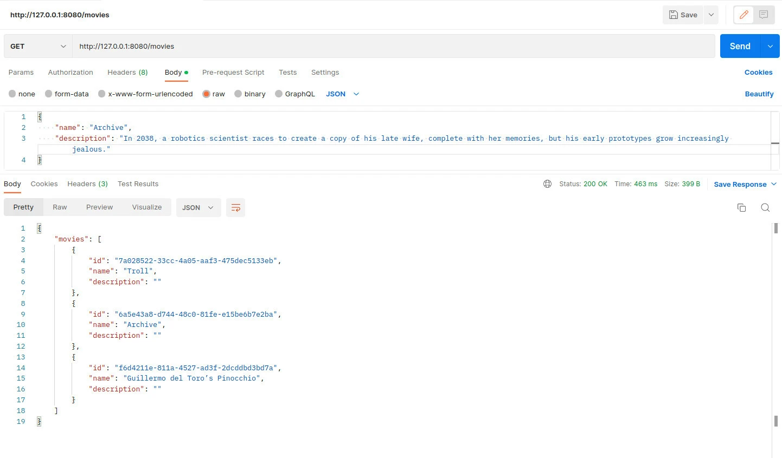Open the comments icon at top right
This screenshot has height=458, width=782.
[764, 15]
